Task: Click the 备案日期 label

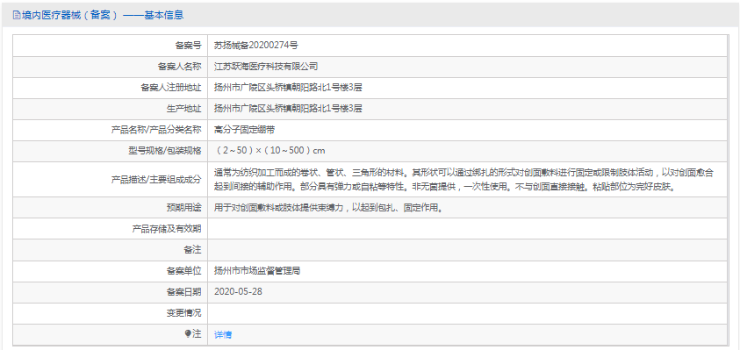Action: pyautogui.click(x=183, y=292)
